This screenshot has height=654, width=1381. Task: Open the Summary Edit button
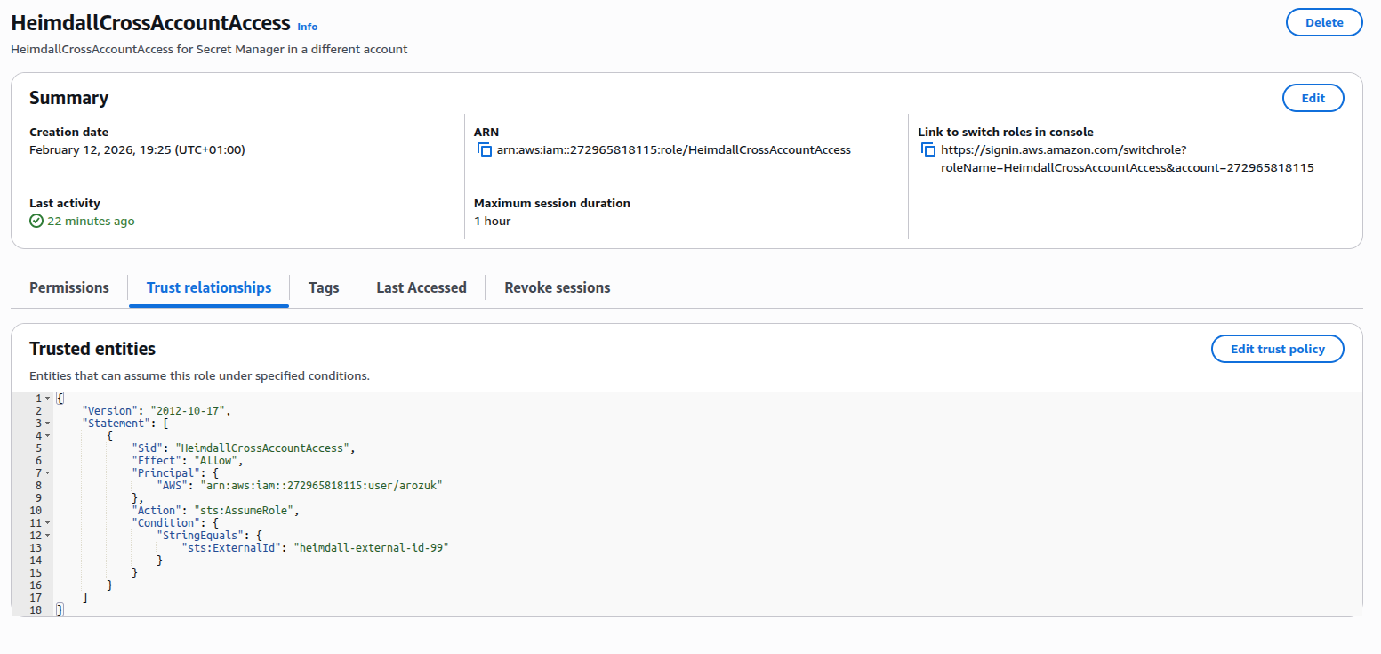[x=1313, y=98]
